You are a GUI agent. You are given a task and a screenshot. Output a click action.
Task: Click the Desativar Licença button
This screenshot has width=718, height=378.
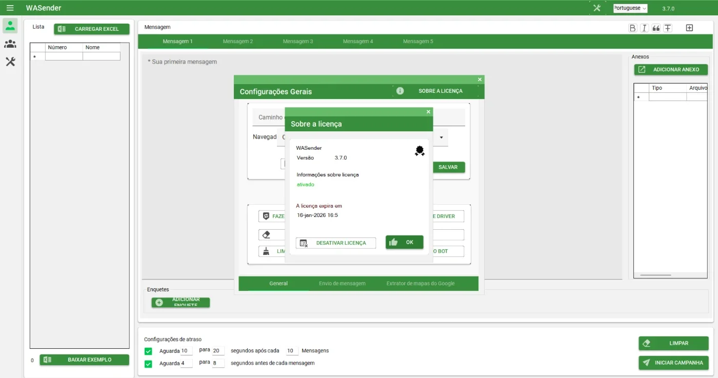click(336, 243)
